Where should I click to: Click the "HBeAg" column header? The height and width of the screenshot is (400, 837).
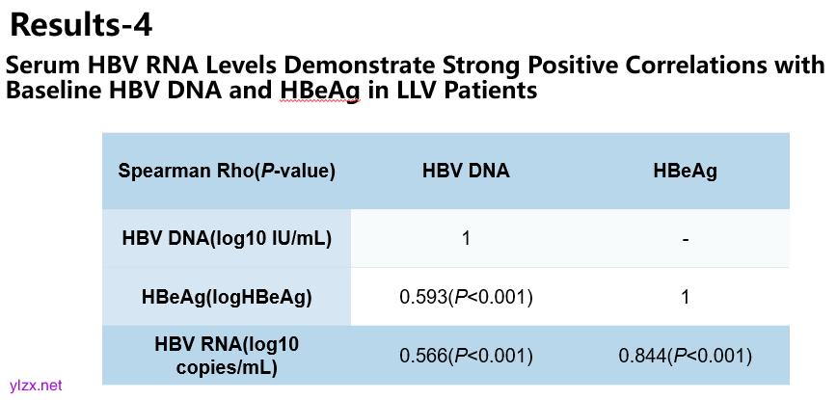(685, 172)
